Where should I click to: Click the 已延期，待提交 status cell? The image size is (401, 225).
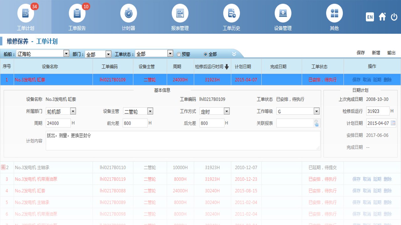coord(323,167)
